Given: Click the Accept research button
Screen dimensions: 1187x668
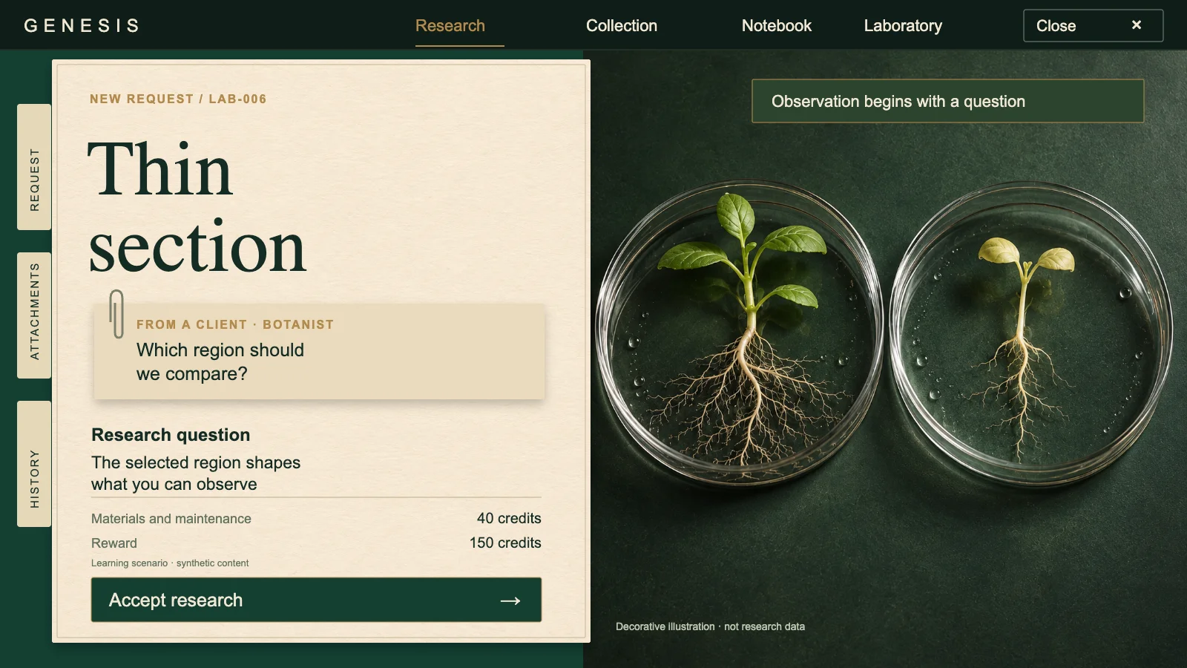Looking at the screenshot, I should click(x=316, y=600).
